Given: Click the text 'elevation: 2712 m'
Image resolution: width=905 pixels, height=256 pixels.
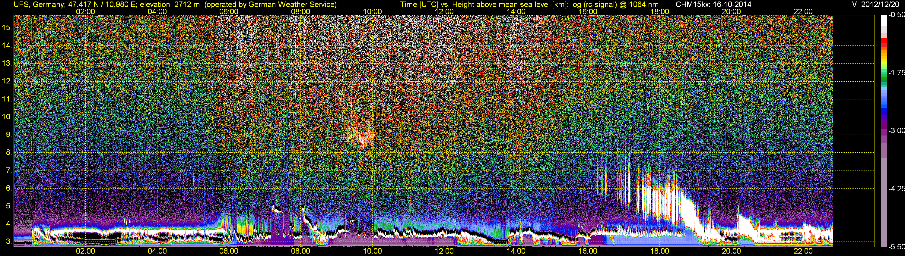Looking at the screenshot, I should click(170, 5).
